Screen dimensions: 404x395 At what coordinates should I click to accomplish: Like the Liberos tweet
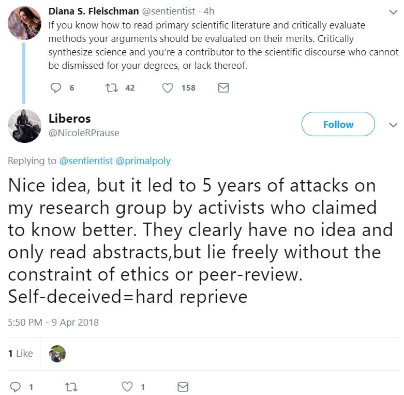pyautogui.click(x=127, y=387)
